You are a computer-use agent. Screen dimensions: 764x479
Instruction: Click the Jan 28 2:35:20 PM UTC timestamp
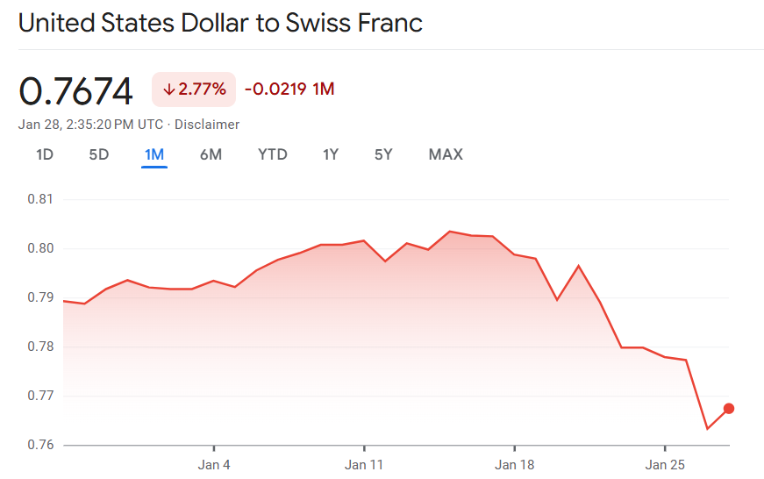click(x=90, y=125)
